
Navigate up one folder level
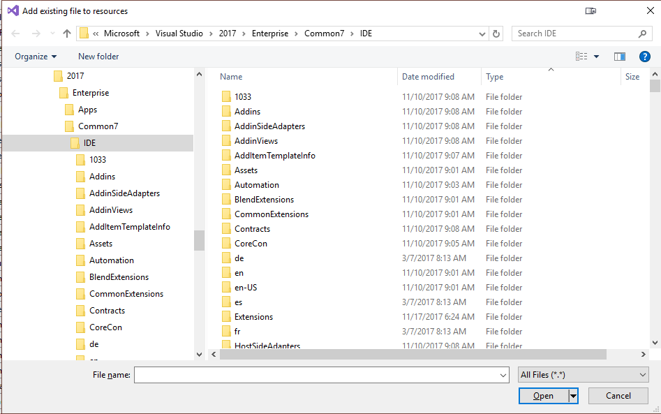[x=66, y=34]
